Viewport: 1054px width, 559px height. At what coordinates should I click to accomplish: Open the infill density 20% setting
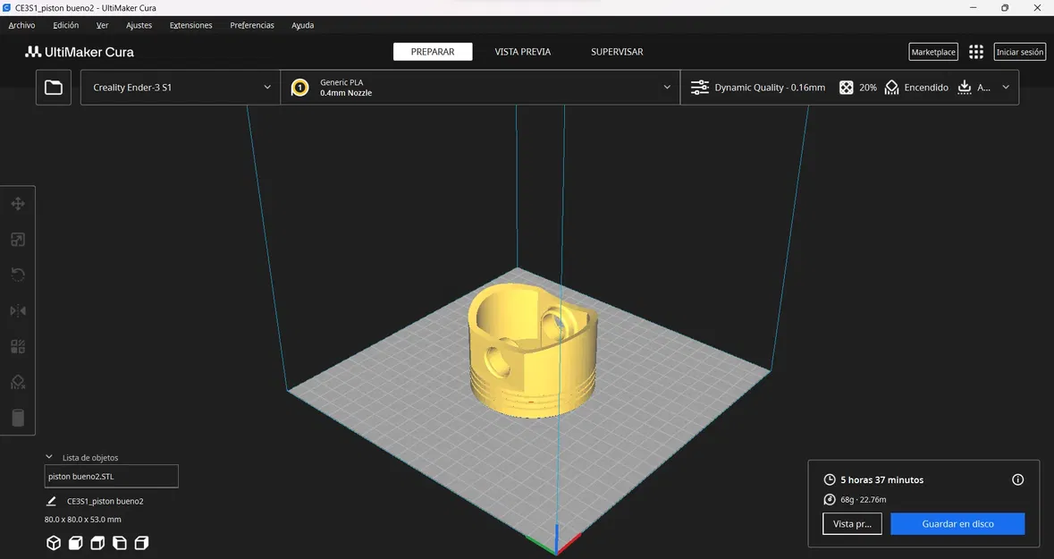click(x=856, y=87)
